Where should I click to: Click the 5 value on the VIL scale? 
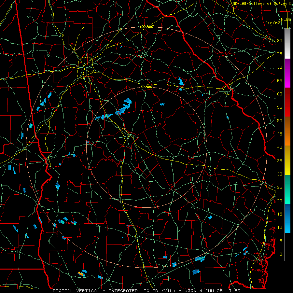point(281,241)
